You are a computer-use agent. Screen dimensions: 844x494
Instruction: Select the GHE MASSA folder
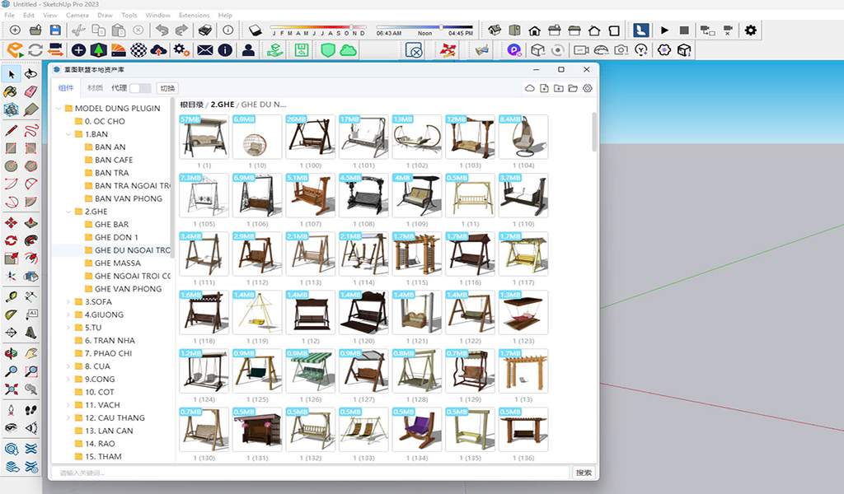coord(117,263)
